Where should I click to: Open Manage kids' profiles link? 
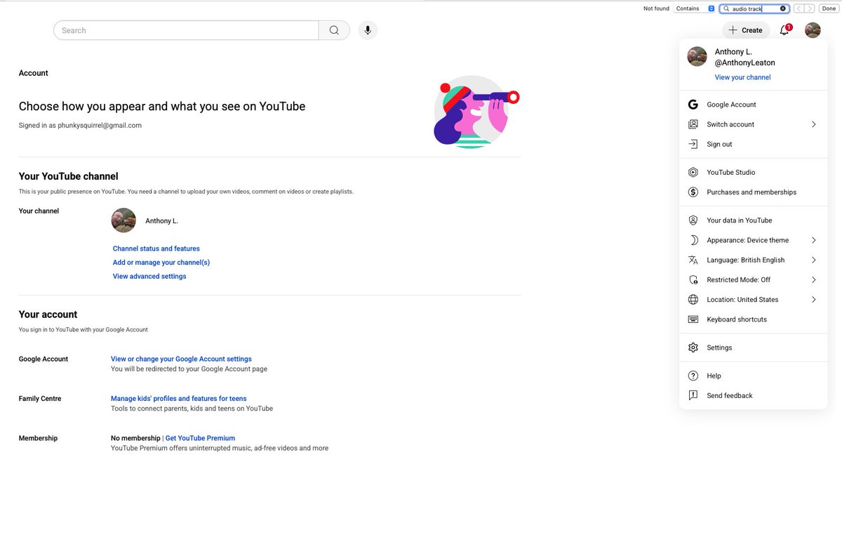(x=179, y=399)
